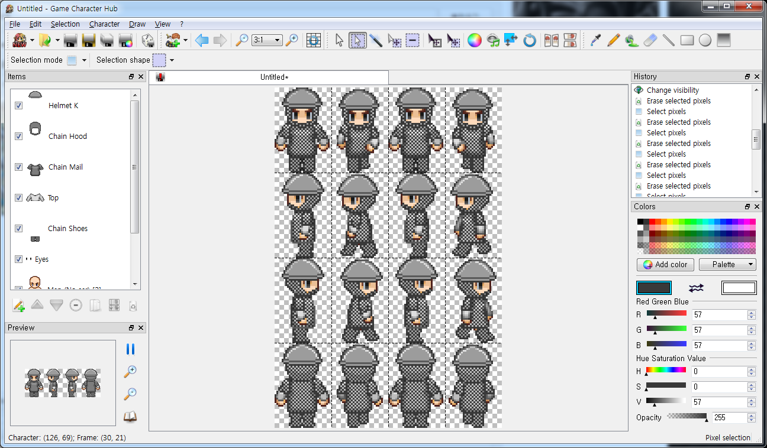Image resolution: width=767 pixels, height=448 pixels.
Task: Open the color wheel adjust tool
Action: tap(475, 40)
